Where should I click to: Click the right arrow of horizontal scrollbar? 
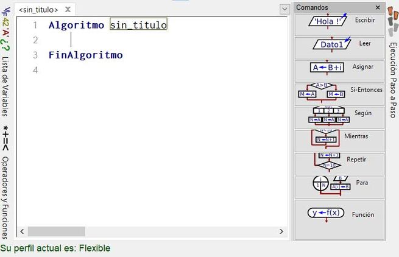281,231
